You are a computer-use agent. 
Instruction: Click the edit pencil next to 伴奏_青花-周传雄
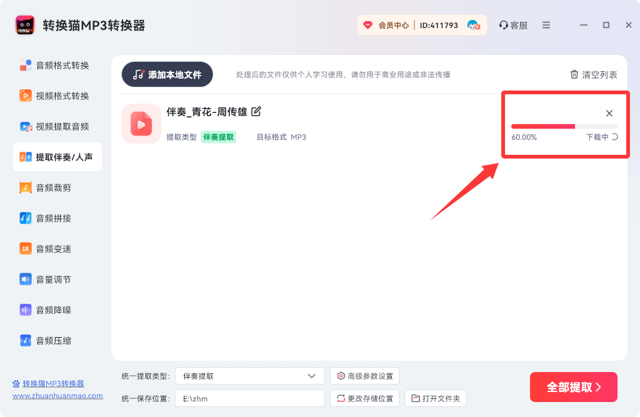[257, 112]
